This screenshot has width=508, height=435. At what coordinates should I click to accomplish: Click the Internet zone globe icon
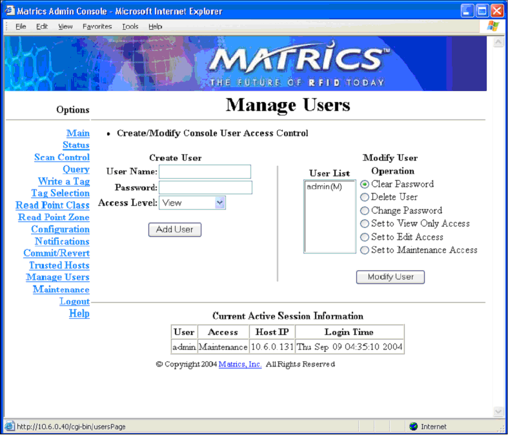pyautogui.click(x=413, y=426)
